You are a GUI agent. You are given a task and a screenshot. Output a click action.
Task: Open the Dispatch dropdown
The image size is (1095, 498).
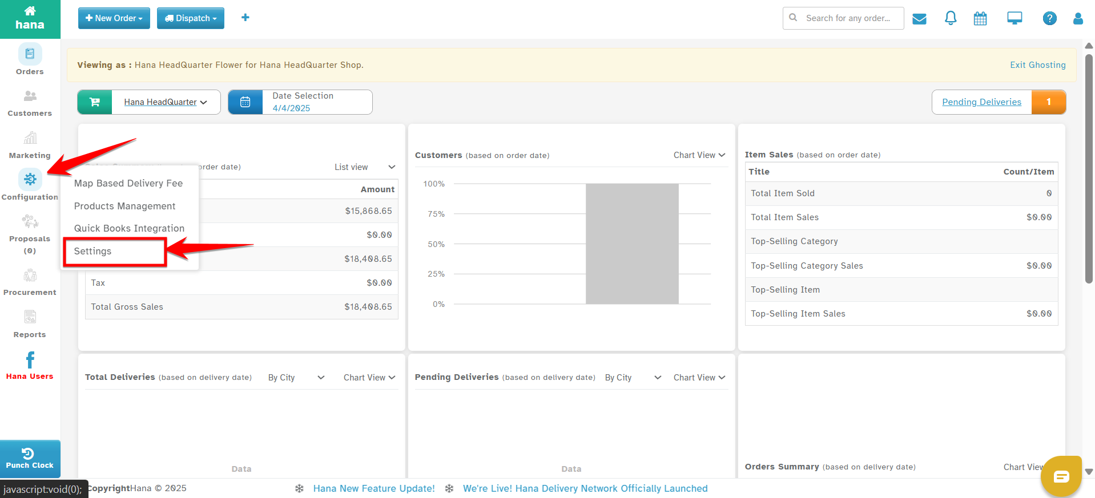point(191,18)
